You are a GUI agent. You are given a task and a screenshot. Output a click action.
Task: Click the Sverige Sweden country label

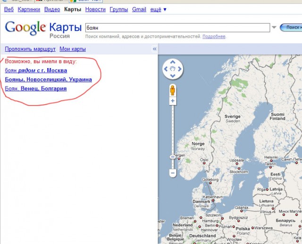tap(233, 118)
